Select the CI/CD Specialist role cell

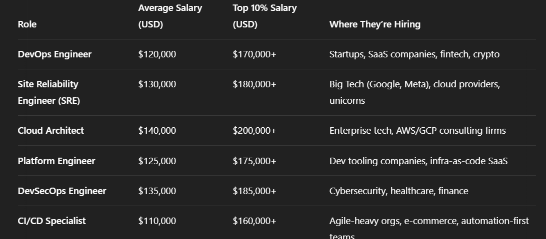click(51, 221)
